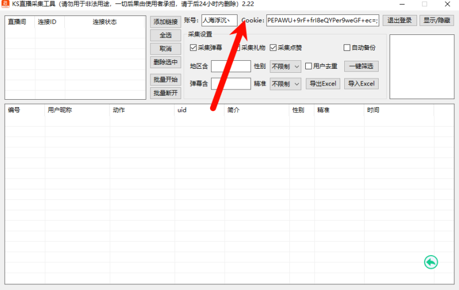Click the 精准 table column header
The image size is (459, 290).
pos(339,110)
